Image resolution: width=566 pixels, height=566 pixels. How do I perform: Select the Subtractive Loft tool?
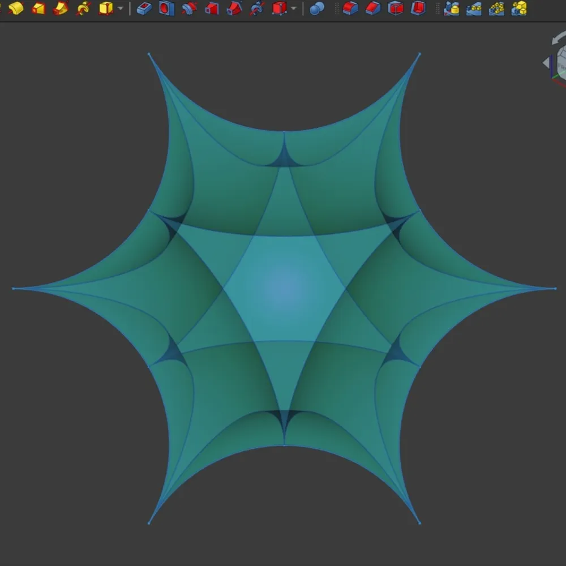point(212,8)
